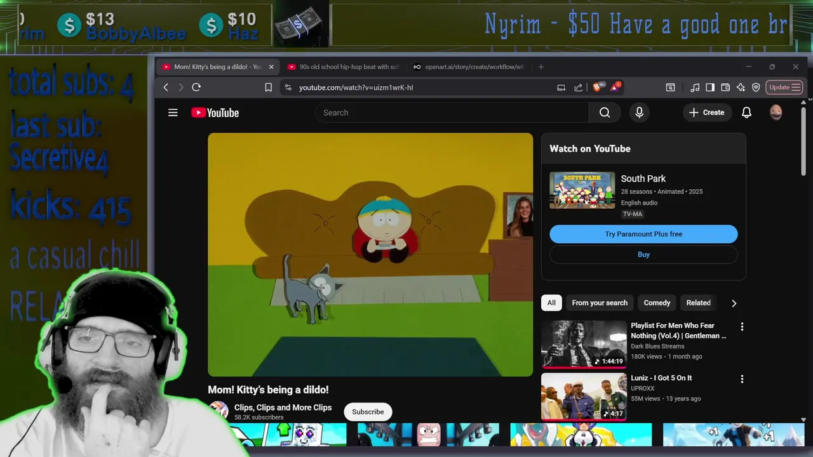Start voice search with the microphone icon
The image size is (813, 457).
tap(639, 112)
